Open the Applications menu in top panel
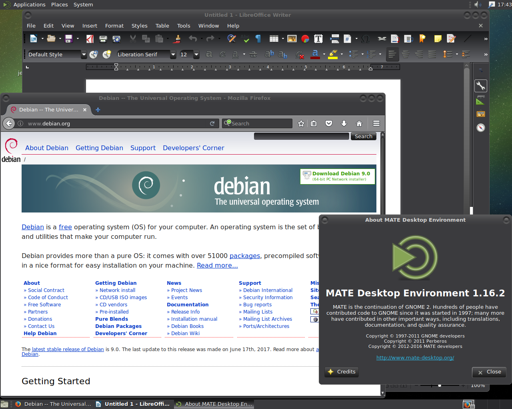The image size is (512, 409). point(24,4)
